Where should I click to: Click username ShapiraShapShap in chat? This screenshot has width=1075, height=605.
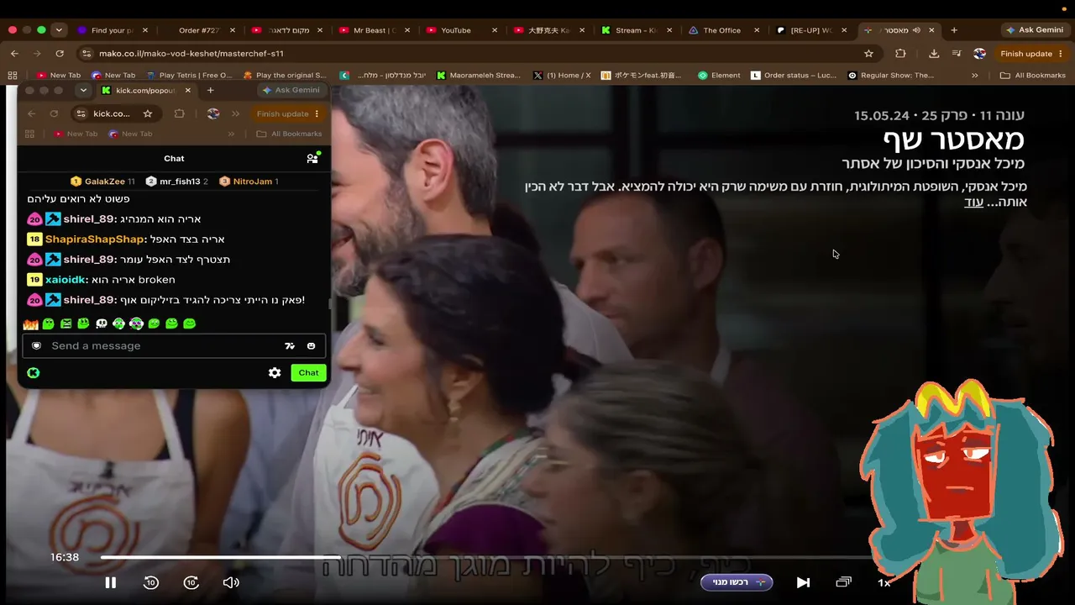coord(95,239)
